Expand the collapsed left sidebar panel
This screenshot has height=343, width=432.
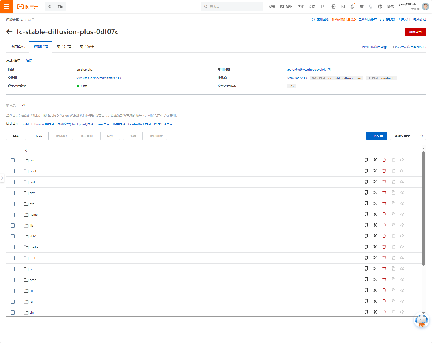2,178
